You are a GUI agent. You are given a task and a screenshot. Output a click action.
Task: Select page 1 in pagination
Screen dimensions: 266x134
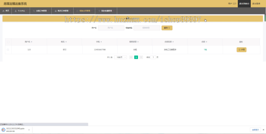point(136,57)
